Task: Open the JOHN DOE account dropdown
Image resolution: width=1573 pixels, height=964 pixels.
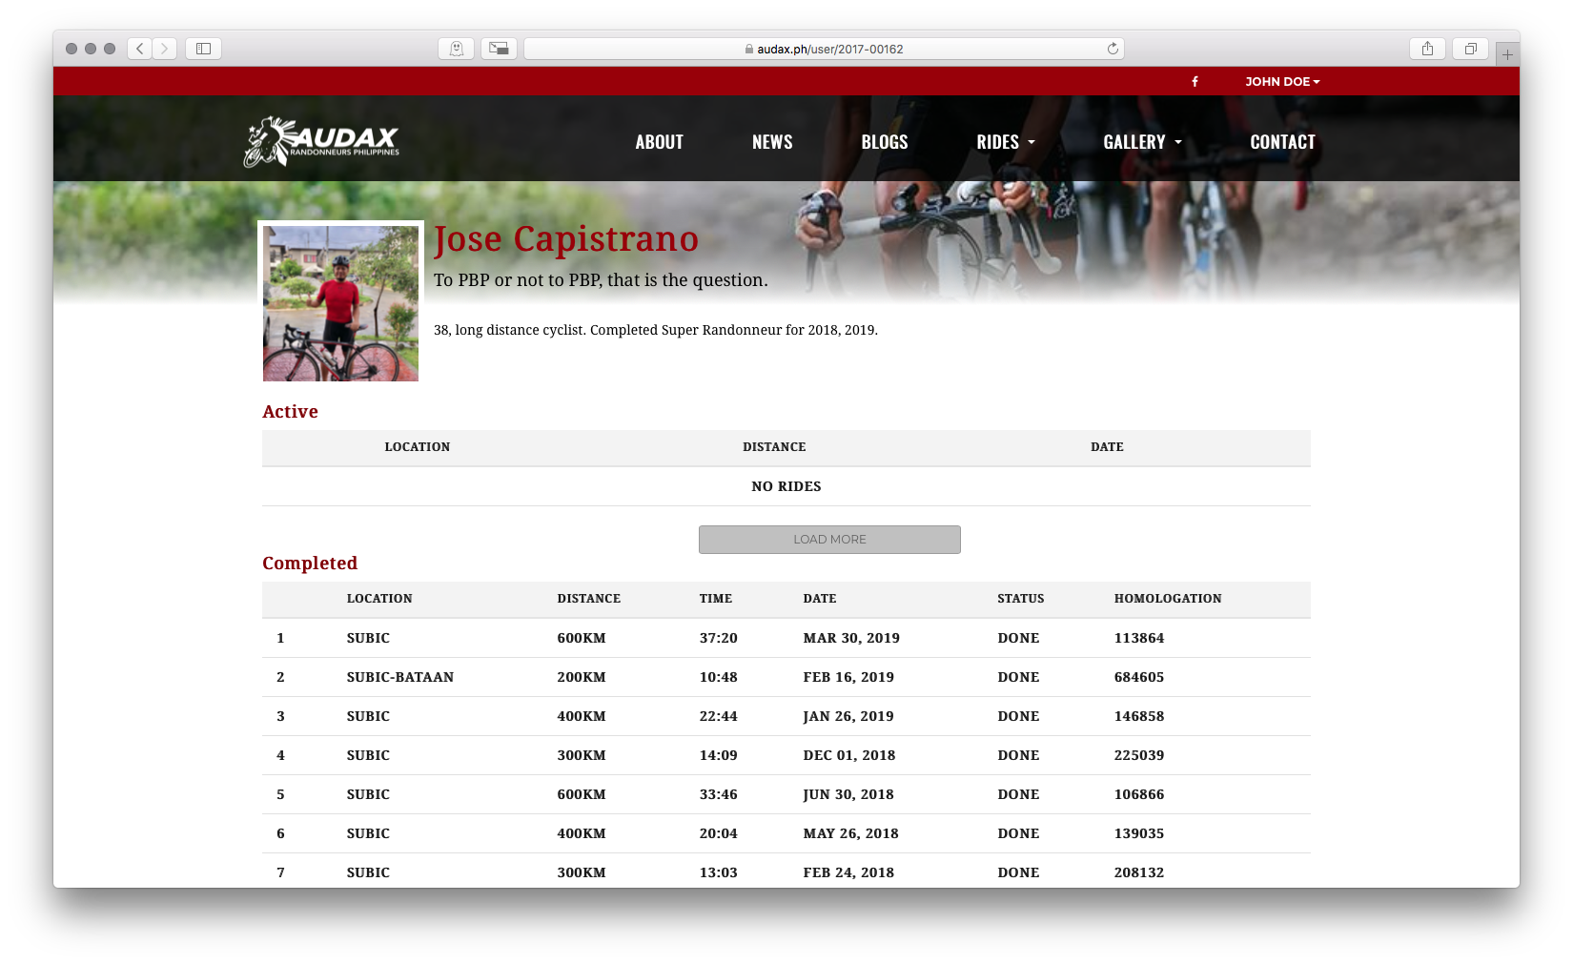Action: pyautogui.click(x=1282, y=81)
